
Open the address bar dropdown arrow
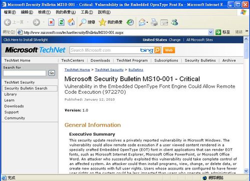210,32
